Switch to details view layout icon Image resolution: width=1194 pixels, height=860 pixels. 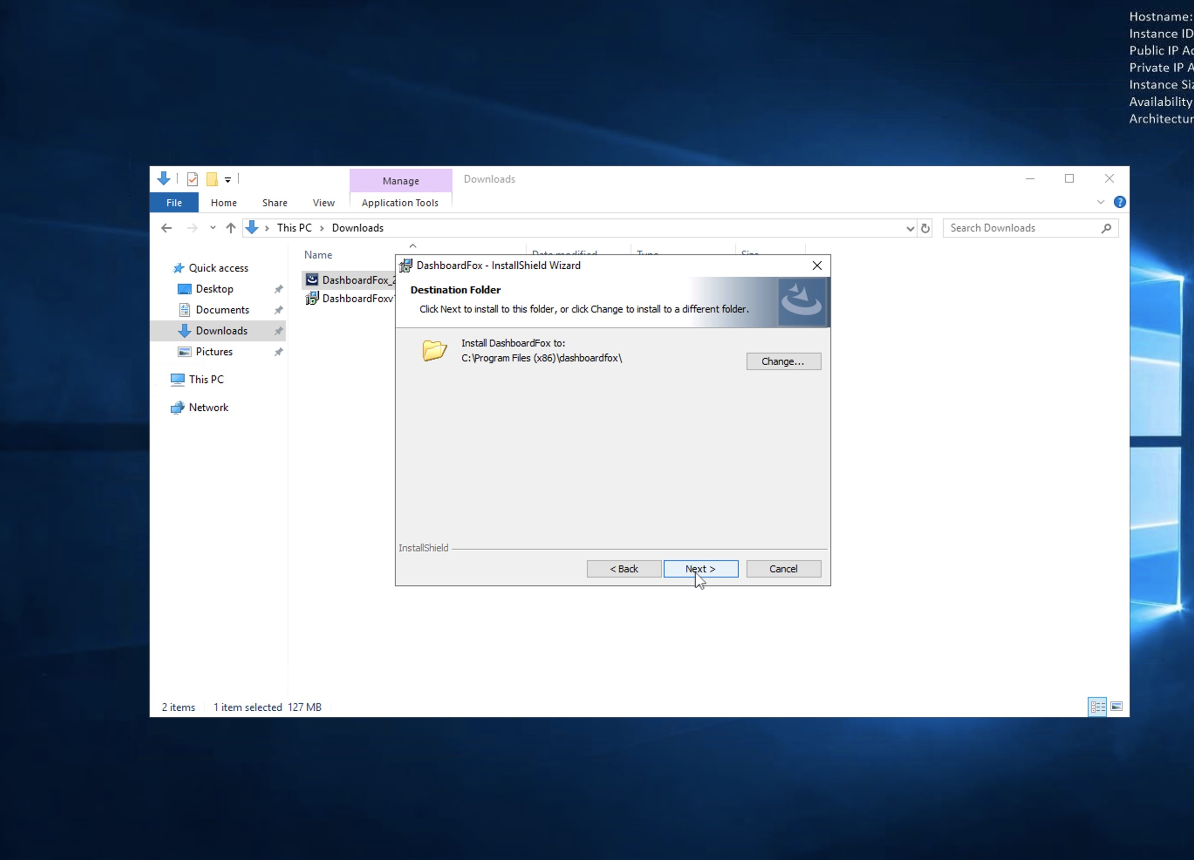[1097, 707]
